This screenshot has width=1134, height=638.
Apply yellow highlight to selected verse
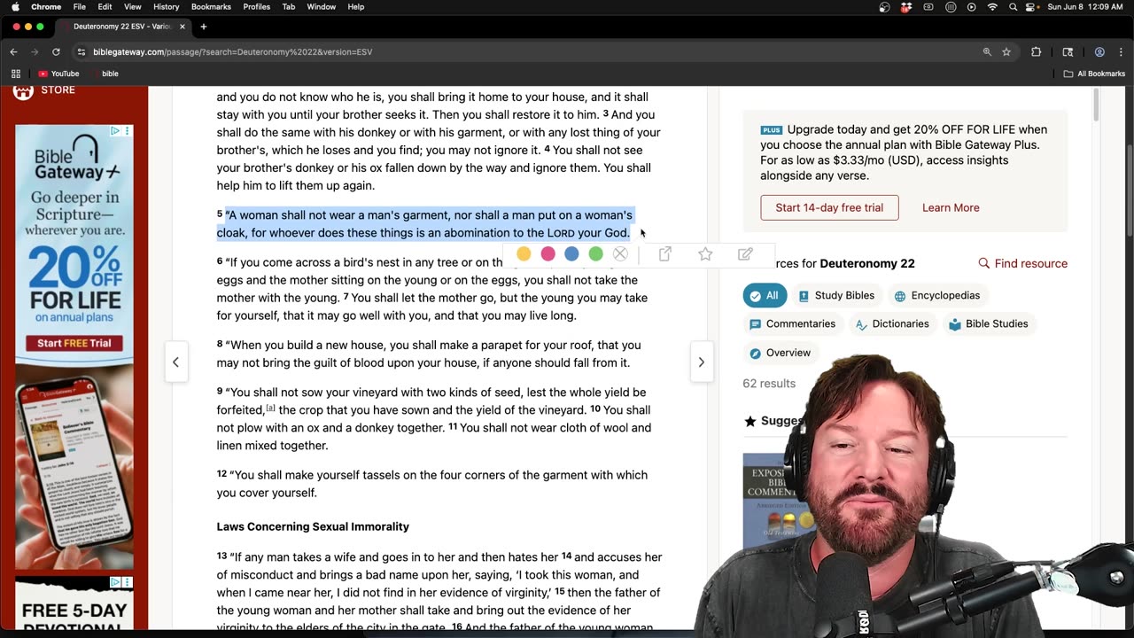point(524,254)
